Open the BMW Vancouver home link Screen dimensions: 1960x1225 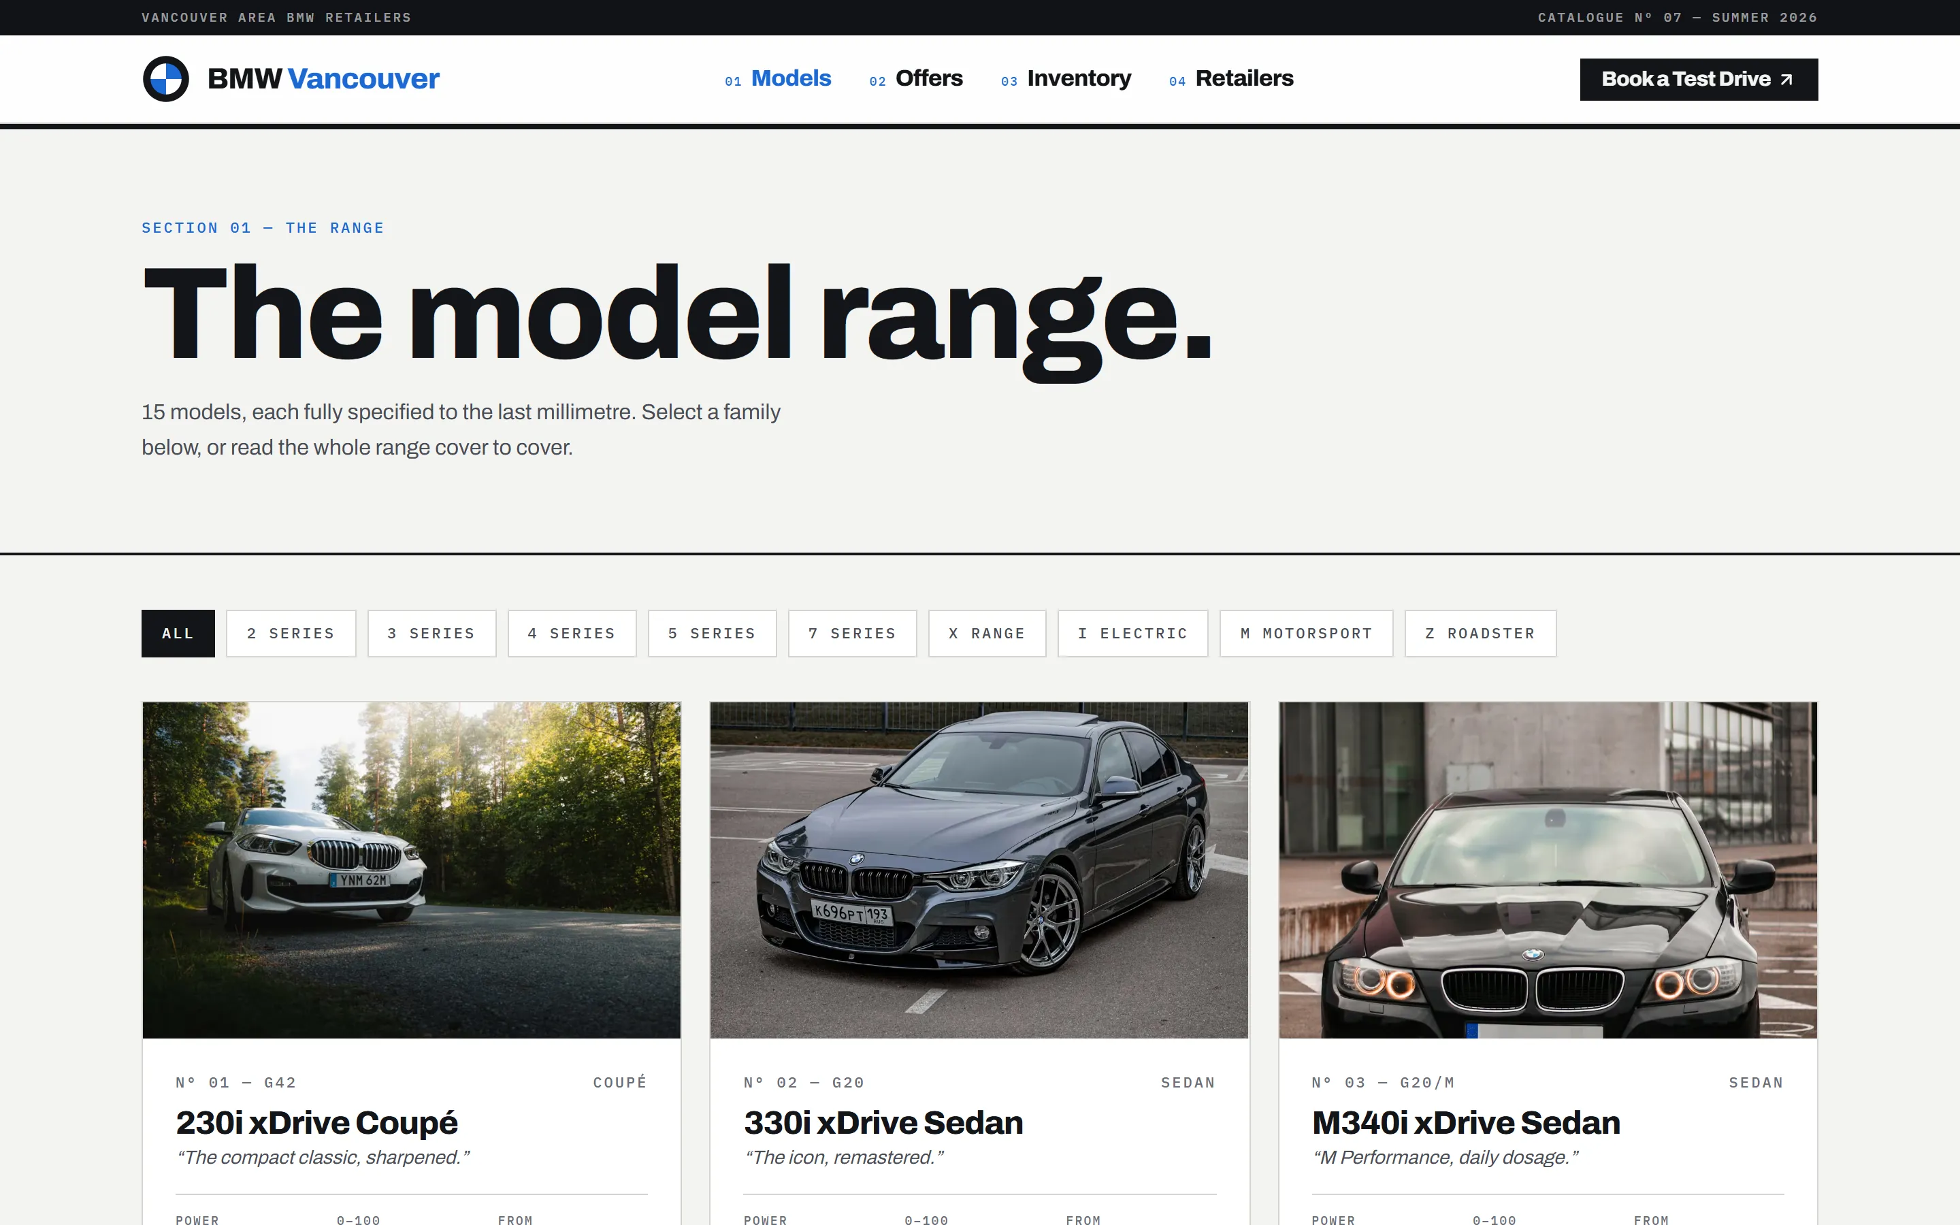[291, 78]
